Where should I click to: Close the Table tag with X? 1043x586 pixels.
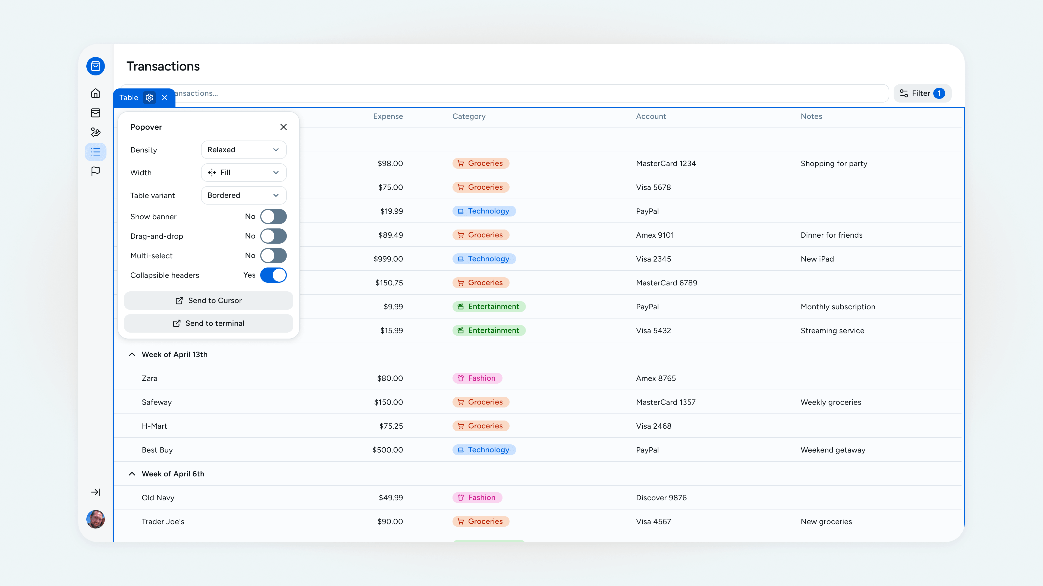pyautogui.click(x=165, y=97)
